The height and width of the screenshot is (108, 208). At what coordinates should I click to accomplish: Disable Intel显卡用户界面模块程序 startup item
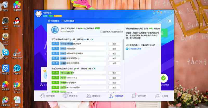(x=114, y=54)
